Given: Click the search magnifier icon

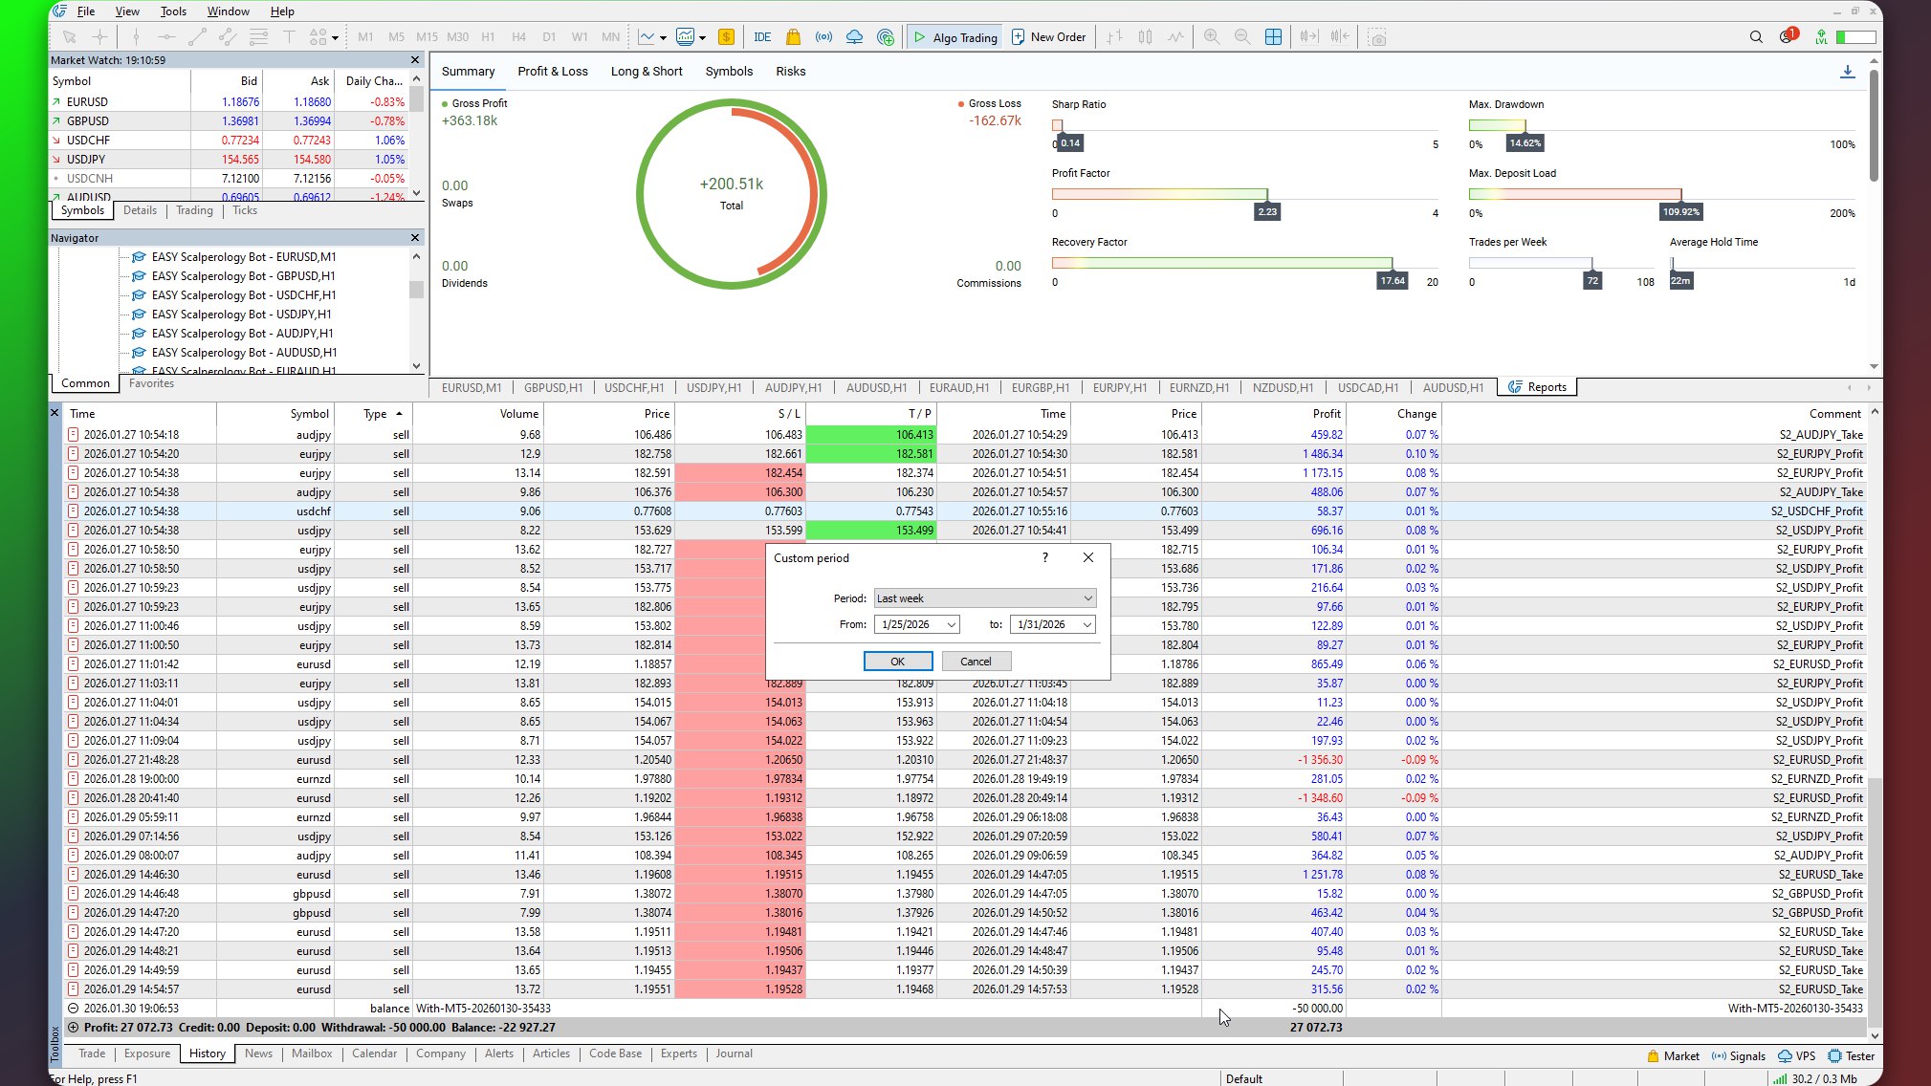Looking at the screenshot, I should pos(1756,37).
